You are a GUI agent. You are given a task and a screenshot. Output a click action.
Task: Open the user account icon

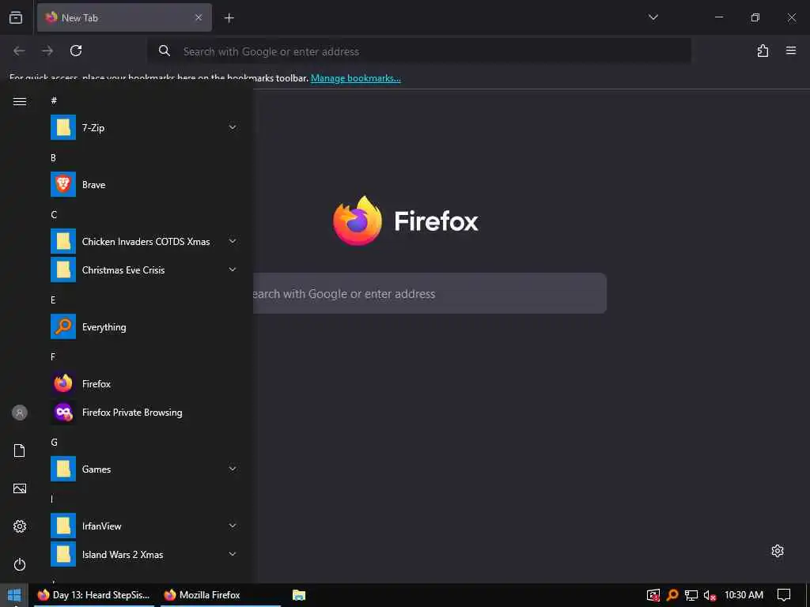20,413
